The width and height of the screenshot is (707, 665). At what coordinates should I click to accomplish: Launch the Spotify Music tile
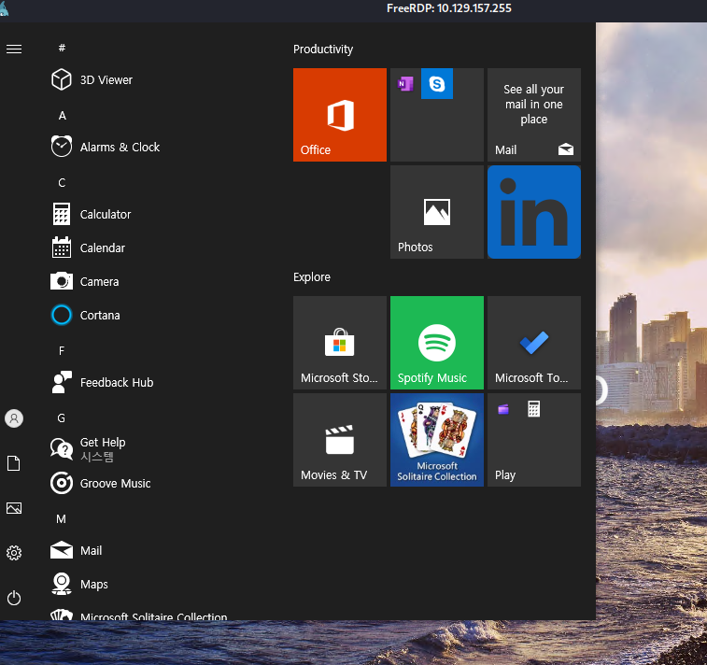(x=436, y=343)
